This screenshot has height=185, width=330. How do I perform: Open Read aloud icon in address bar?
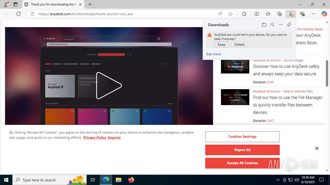click(x=220, y=14)
